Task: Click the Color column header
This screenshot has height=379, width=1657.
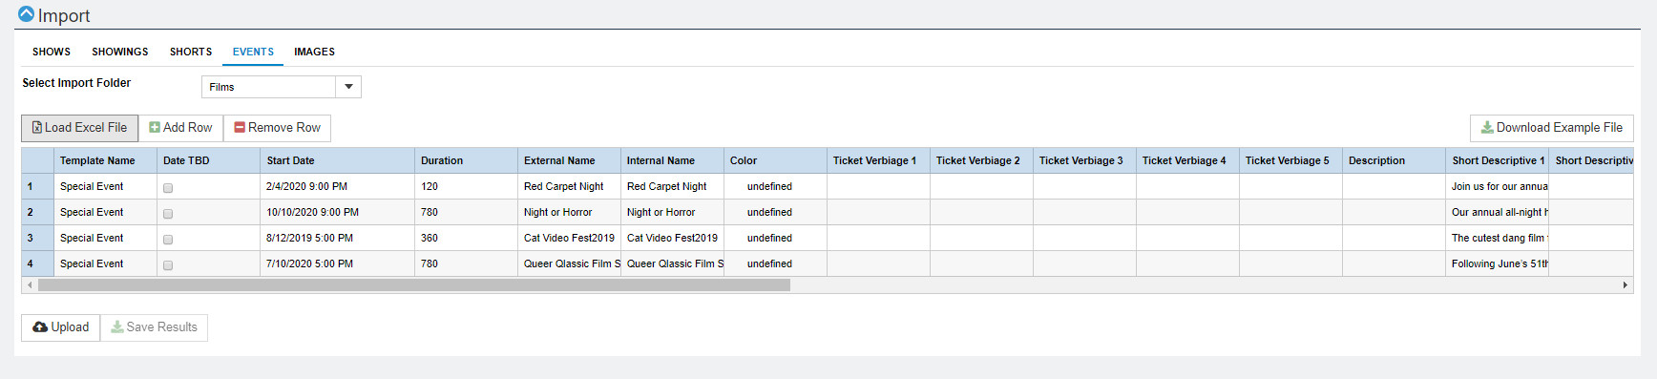Action: tap(775, 160)
